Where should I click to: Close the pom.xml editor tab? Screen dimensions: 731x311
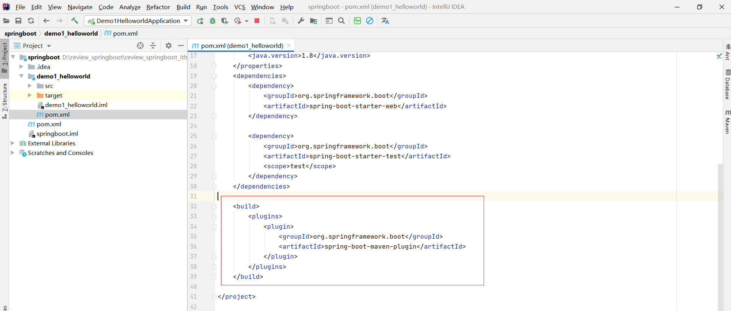point(289,46)
